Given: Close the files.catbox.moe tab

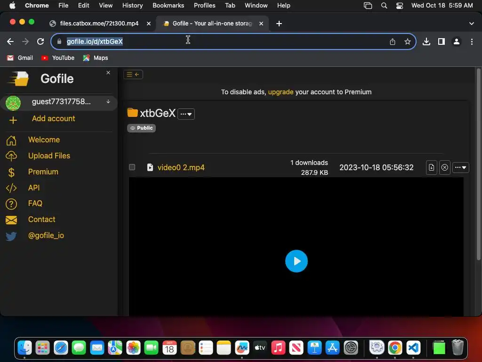Looking at the screenshot, I should coord(149,24).
